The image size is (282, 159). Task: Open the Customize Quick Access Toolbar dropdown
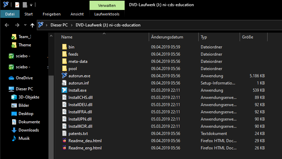pyautogui.click(x=31, y=5)
